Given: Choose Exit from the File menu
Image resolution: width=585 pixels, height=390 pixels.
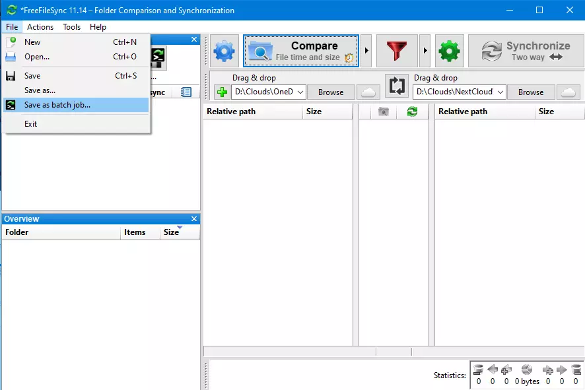Looking at the screenshot, I should pos(31,124).
